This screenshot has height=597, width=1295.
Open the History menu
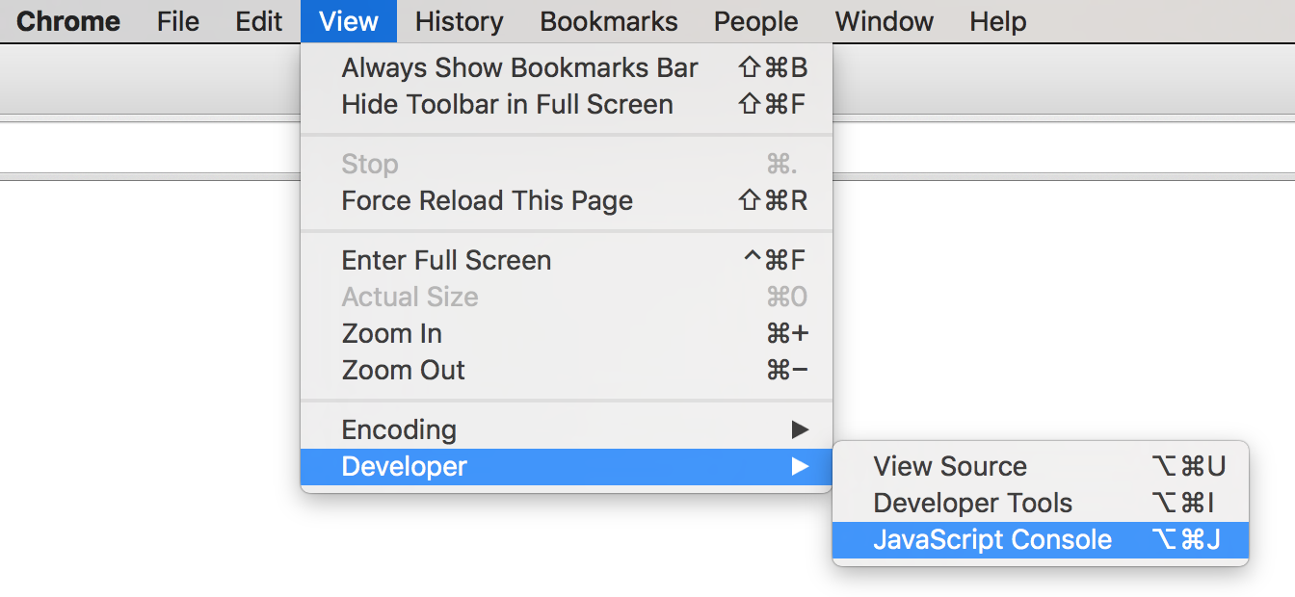[459, 21]
